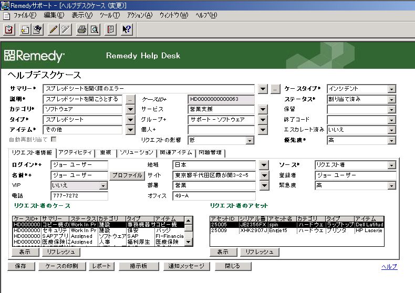Open the ファイル(F) menu

point(25,15)
